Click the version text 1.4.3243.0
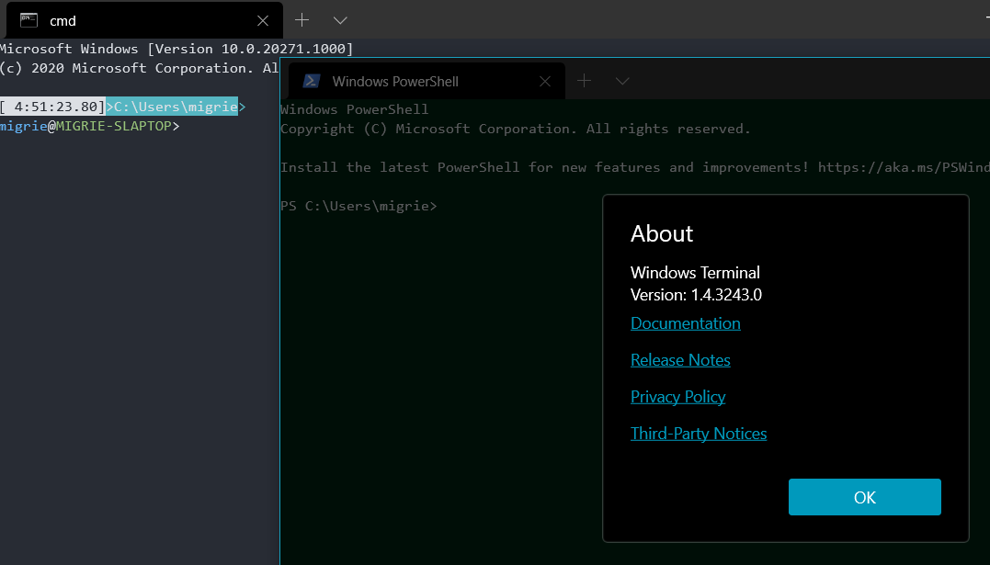The image size is (990, 565). point(726,295)
